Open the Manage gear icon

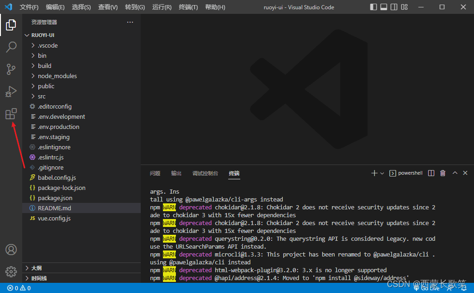(x=11, y=272)
